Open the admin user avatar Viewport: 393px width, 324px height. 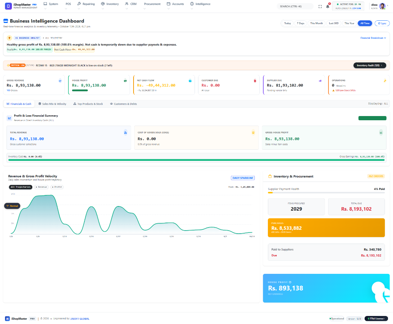click(382, 6)
